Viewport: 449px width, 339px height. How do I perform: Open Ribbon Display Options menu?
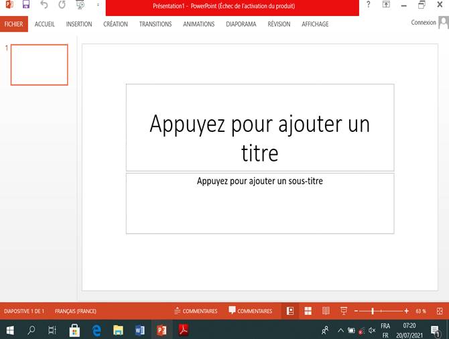click(x=386, y=5)
